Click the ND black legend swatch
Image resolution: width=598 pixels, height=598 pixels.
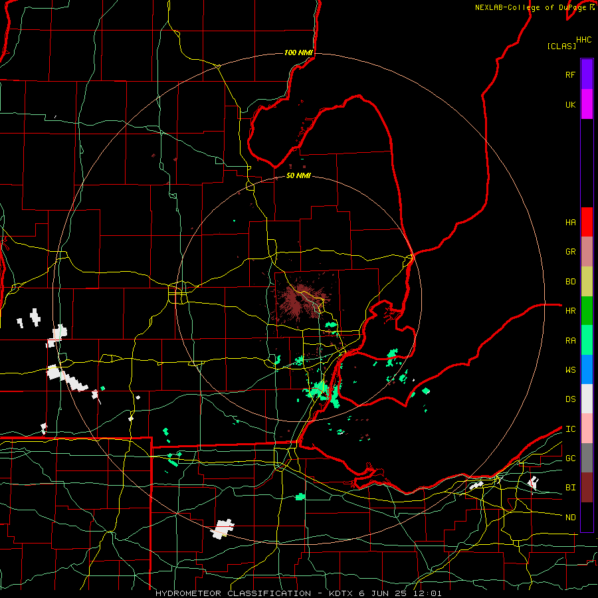[587, 517]
